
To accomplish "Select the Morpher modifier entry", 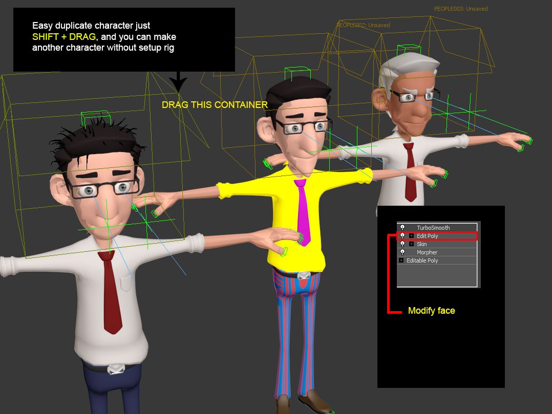I will click(x=427, y=252).
